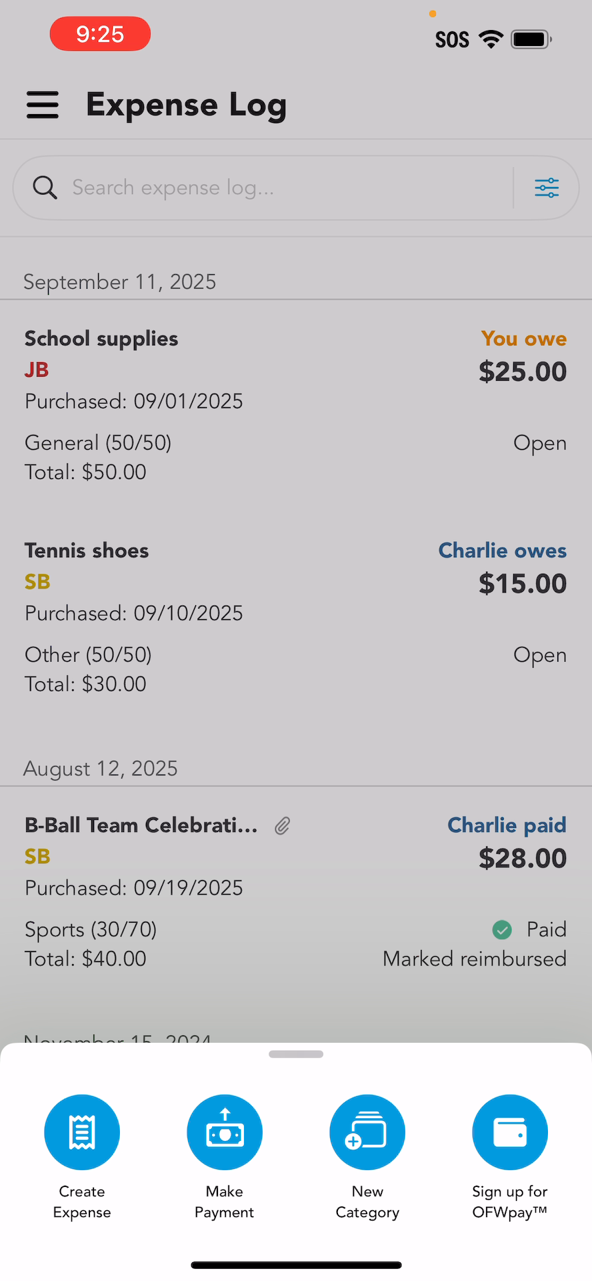The image size is (592, 1281).
Task: Tap the New Category icon
Action: pyautogui.click(x=367, y=1132)
